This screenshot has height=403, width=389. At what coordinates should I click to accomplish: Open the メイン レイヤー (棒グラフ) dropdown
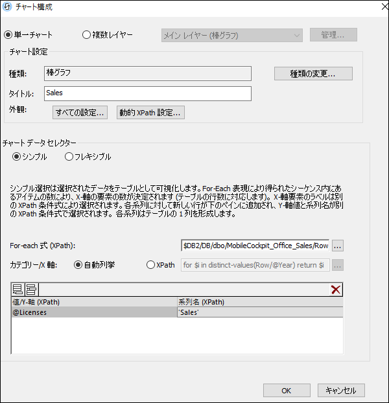point(232,35)
